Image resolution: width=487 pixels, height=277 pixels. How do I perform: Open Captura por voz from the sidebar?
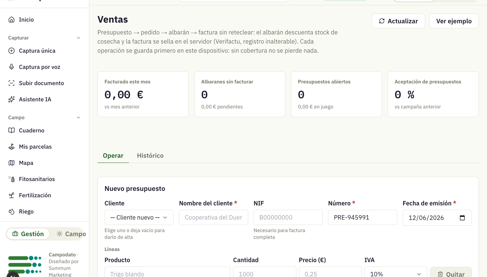tap(44, 67)
